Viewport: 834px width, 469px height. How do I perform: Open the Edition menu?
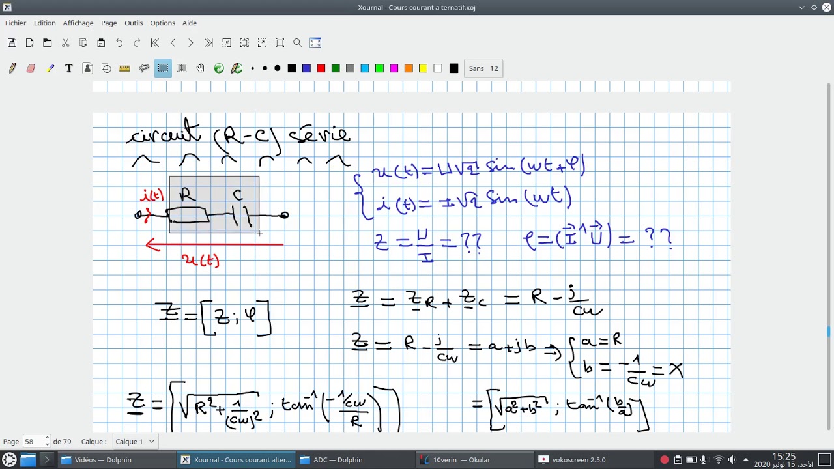[44, 23]
